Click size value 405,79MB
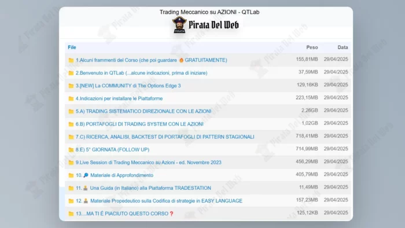This screenshot has height=228, width=405. [307, 174]
